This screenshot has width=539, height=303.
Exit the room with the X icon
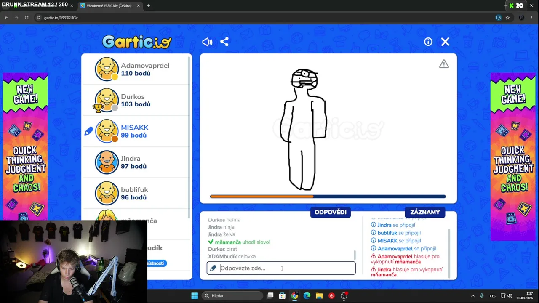coord(445,42)
